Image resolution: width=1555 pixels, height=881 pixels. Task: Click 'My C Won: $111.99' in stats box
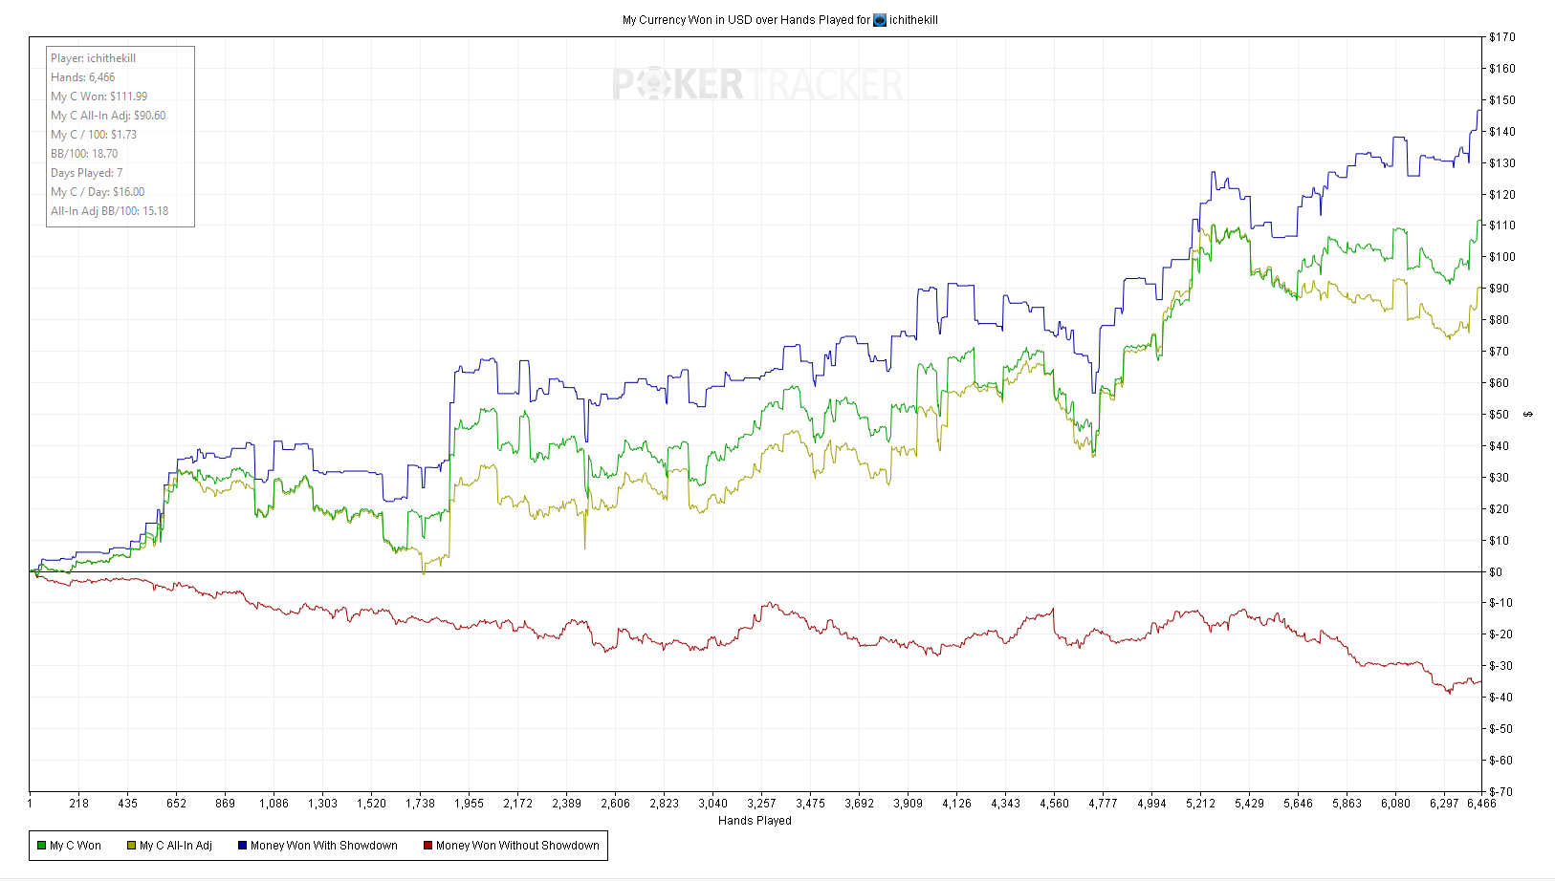(99, 97)
